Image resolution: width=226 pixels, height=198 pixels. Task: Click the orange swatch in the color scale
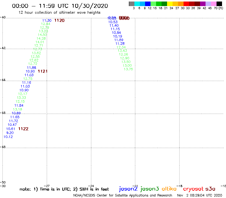181,4
